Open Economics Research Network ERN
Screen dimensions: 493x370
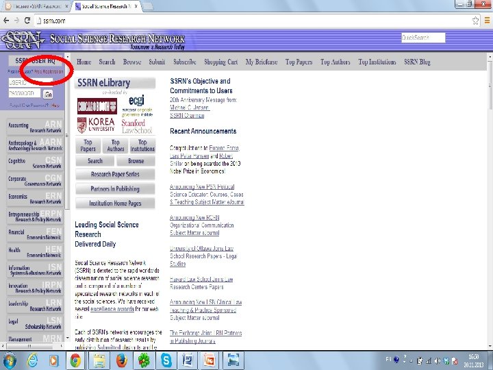tap(35, 198)
